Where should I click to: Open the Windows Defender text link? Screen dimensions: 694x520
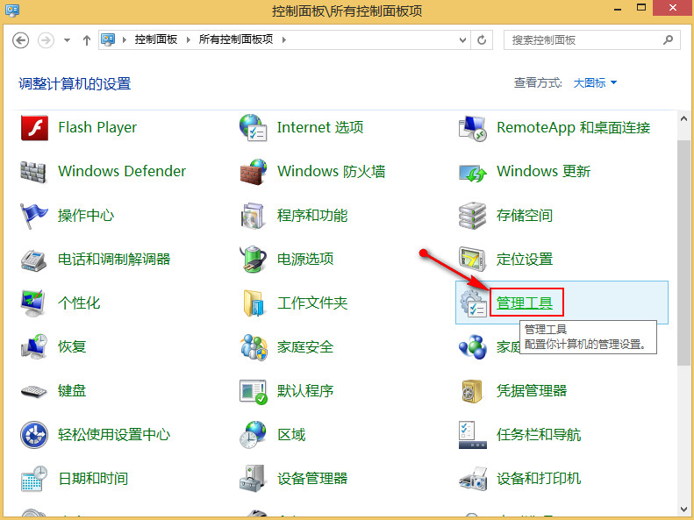pos(122,171)
